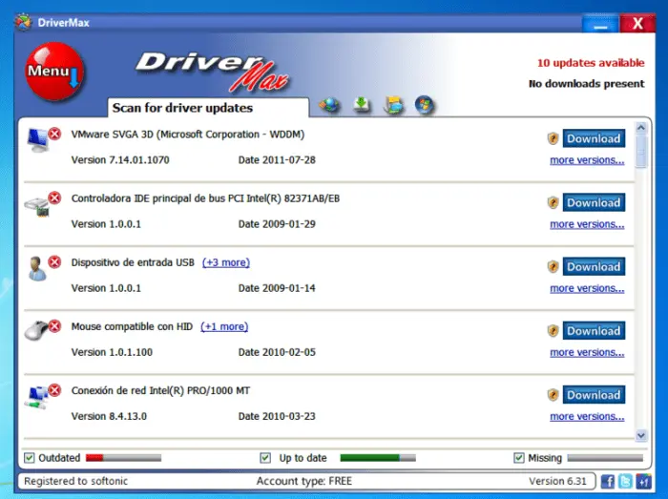Click shield icon beside Mouse HID Download
The width and height of the screenshot is (668, 499).
tap(553, 331)
